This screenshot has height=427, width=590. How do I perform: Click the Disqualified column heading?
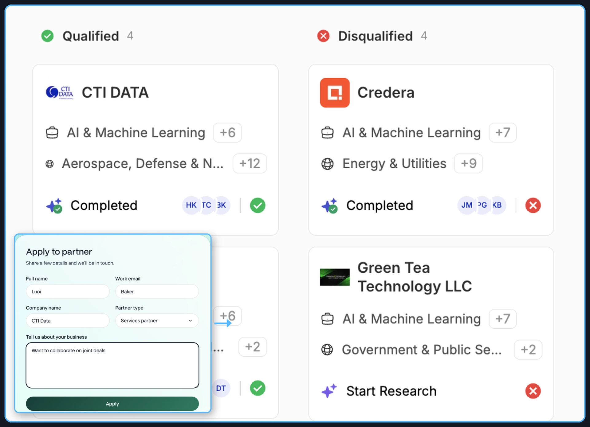click(375, 36)
